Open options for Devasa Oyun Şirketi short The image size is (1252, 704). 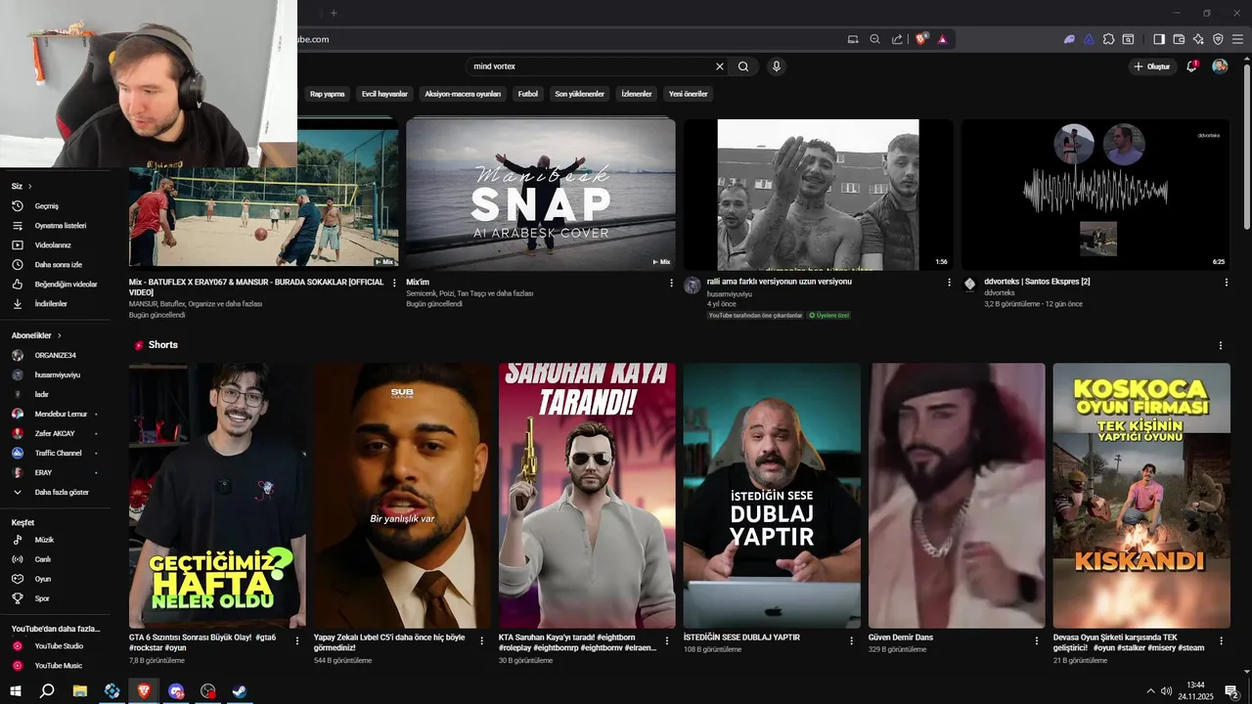1222,641
